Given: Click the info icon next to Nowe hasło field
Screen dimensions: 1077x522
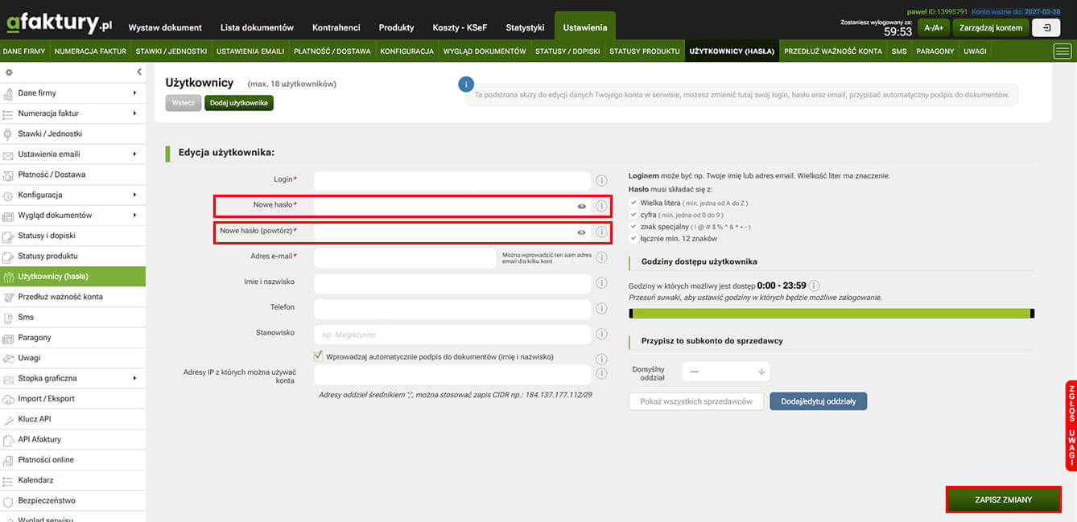Looking at the screenshot, I should tap(601, 206).
